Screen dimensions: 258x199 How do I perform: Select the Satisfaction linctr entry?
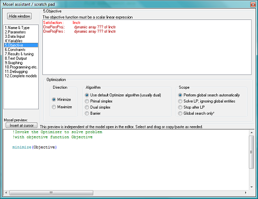click(62, 22)
